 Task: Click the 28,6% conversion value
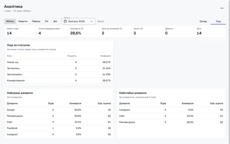tap(76, 33)
